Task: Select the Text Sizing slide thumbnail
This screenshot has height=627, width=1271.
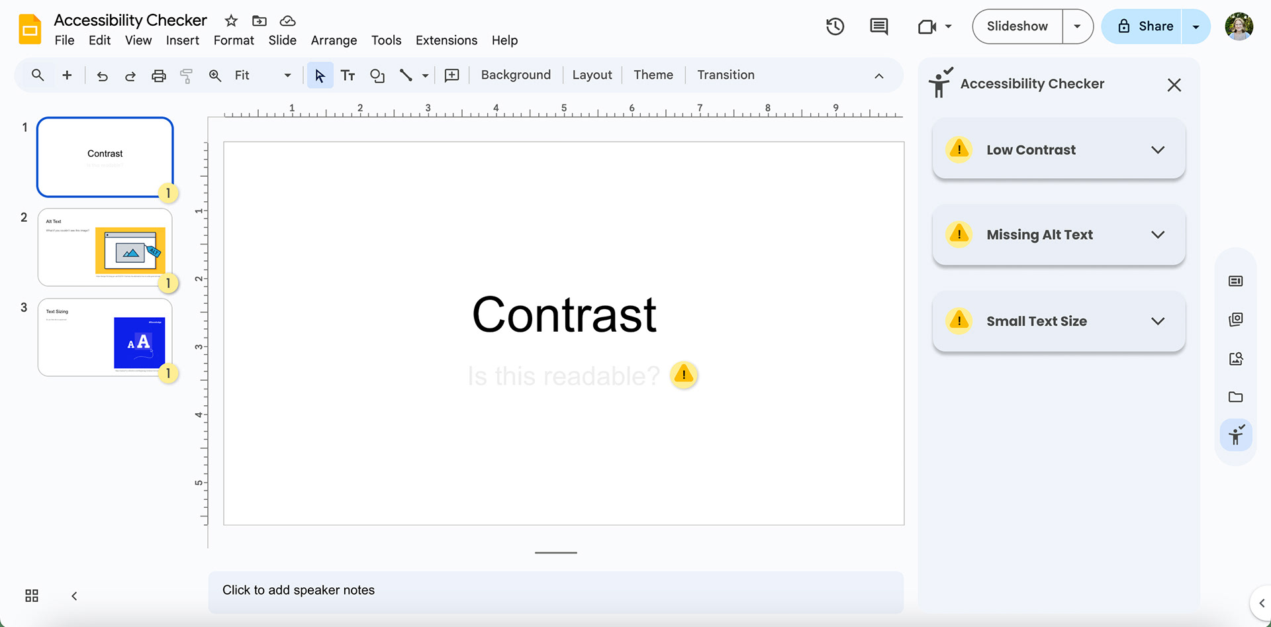Action: coord(105,338)
